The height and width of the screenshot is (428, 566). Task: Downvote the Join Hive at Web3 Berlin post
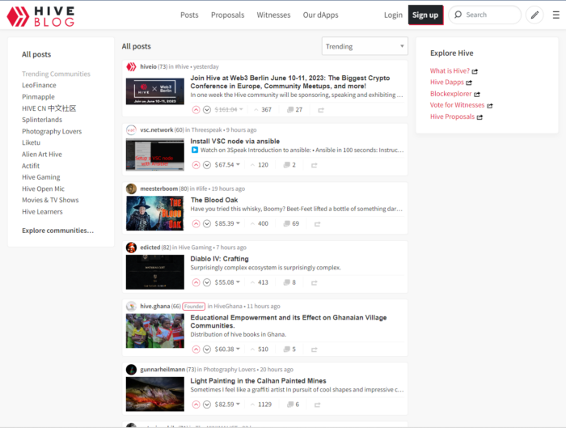click(207, 110)
